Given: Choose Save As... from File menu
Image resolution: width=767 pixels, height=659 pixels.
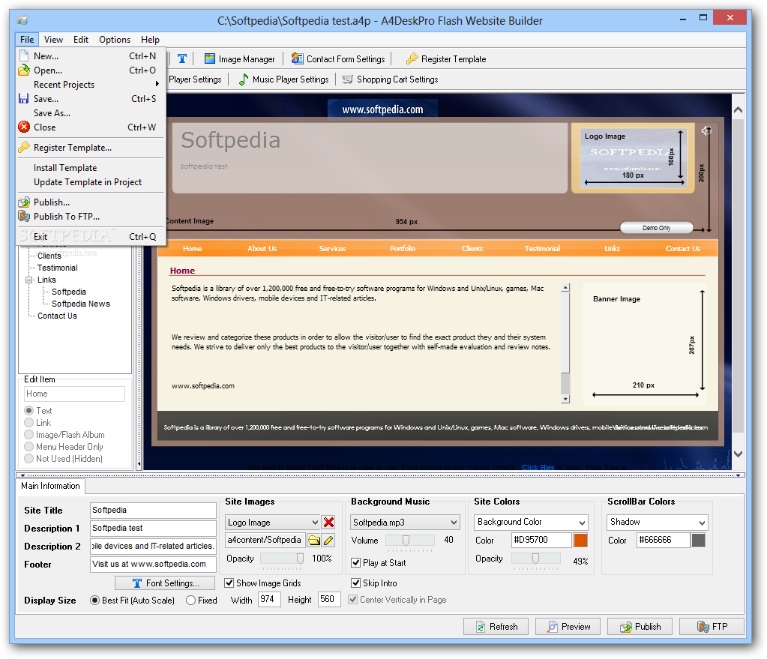Looking at the screenshot, I should click(91, 113).
